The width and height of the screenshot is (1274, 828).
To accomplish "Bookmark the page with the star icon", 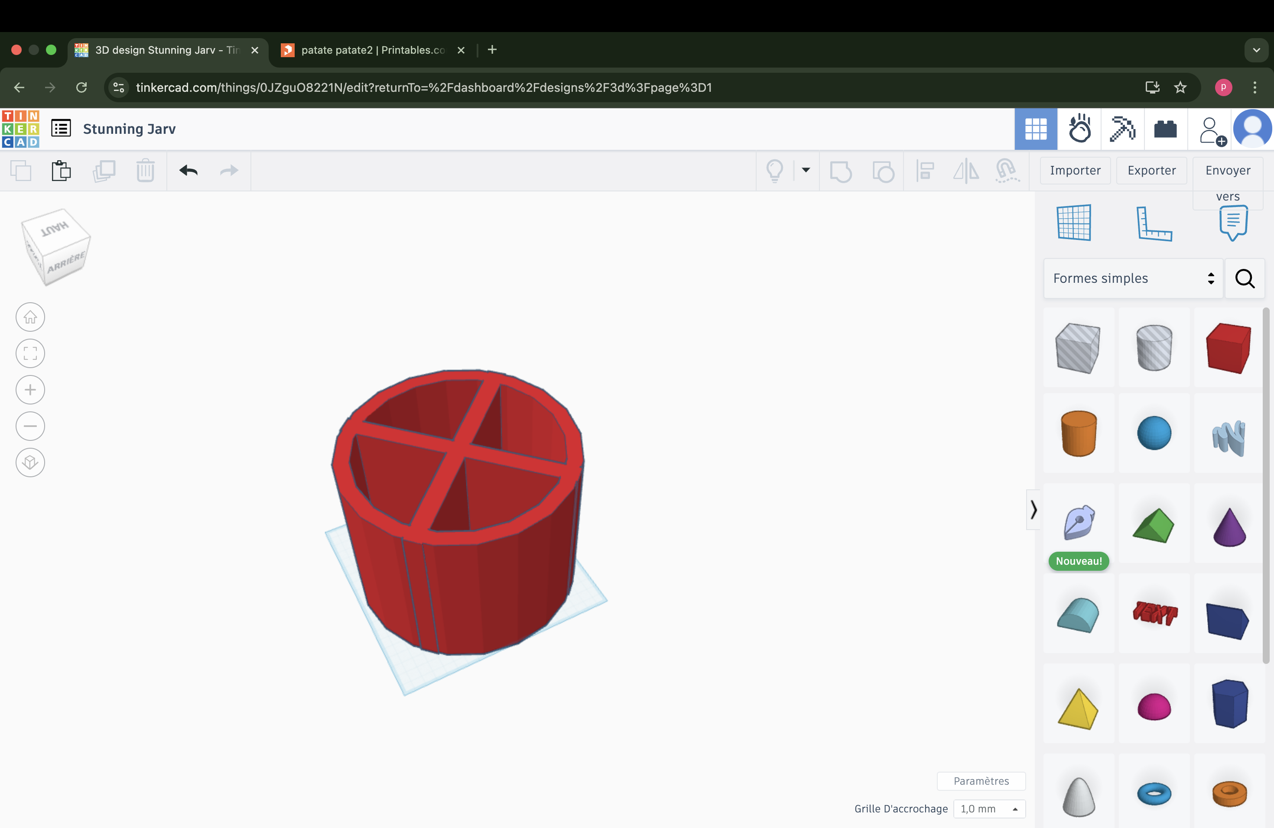I will (x=1180, y=87).
